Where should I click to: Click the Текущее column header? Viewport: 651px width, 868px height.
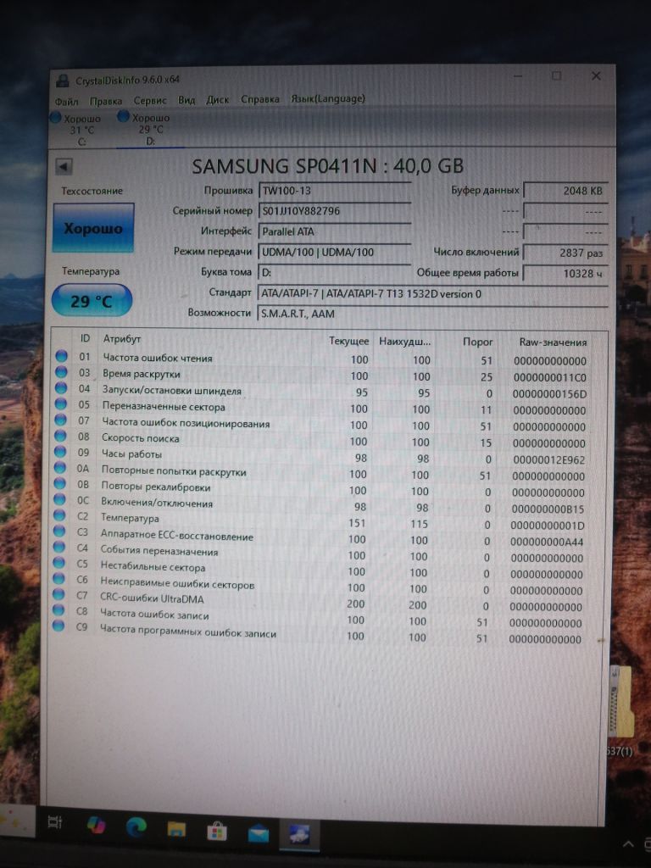(x=348, y=341)
